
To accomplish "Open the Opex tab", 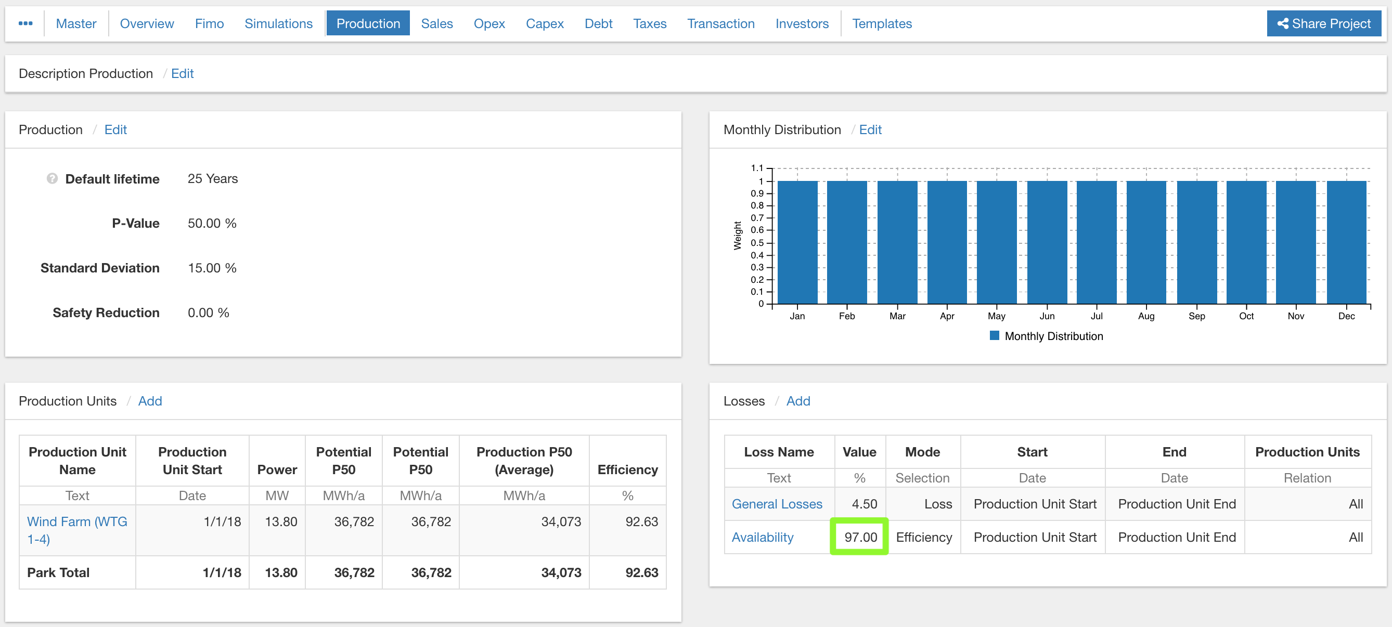I will [489, 23].
